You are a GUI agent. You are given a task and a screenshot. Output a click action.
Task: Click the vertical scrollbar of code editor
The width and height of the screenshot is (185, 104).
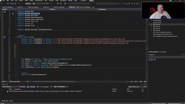[x=147, y=45]
